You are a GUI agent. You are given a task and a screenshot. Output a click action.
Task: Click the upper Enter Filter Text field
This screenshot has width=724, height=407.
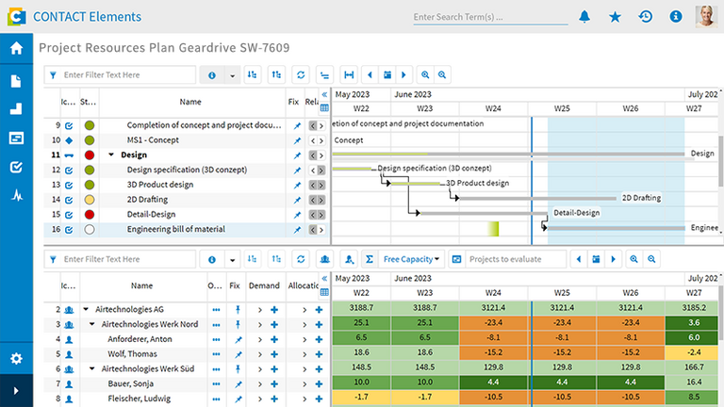coord(120,74)
